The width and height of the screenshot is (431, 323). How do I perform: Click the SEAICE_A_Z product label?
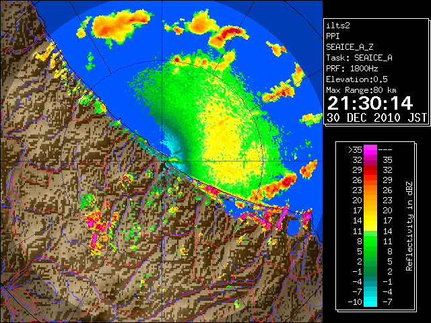pyautogui.click(x=350, y=47)
